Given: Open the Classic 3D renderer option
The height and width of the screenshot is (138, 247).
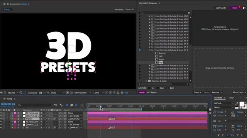Looking at the screenshot, I should pyautogui.click(x=130, y=9).
